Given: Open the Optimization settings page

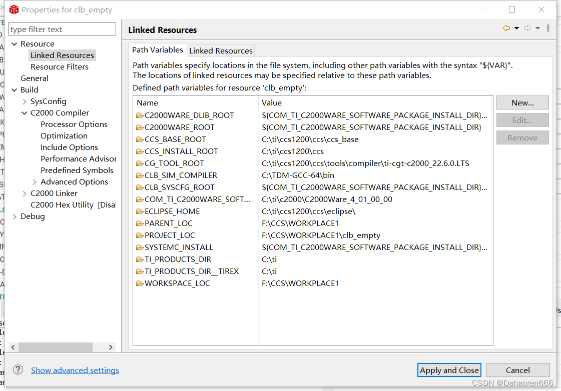Looking at the screenshot, I should coord(64,136).
